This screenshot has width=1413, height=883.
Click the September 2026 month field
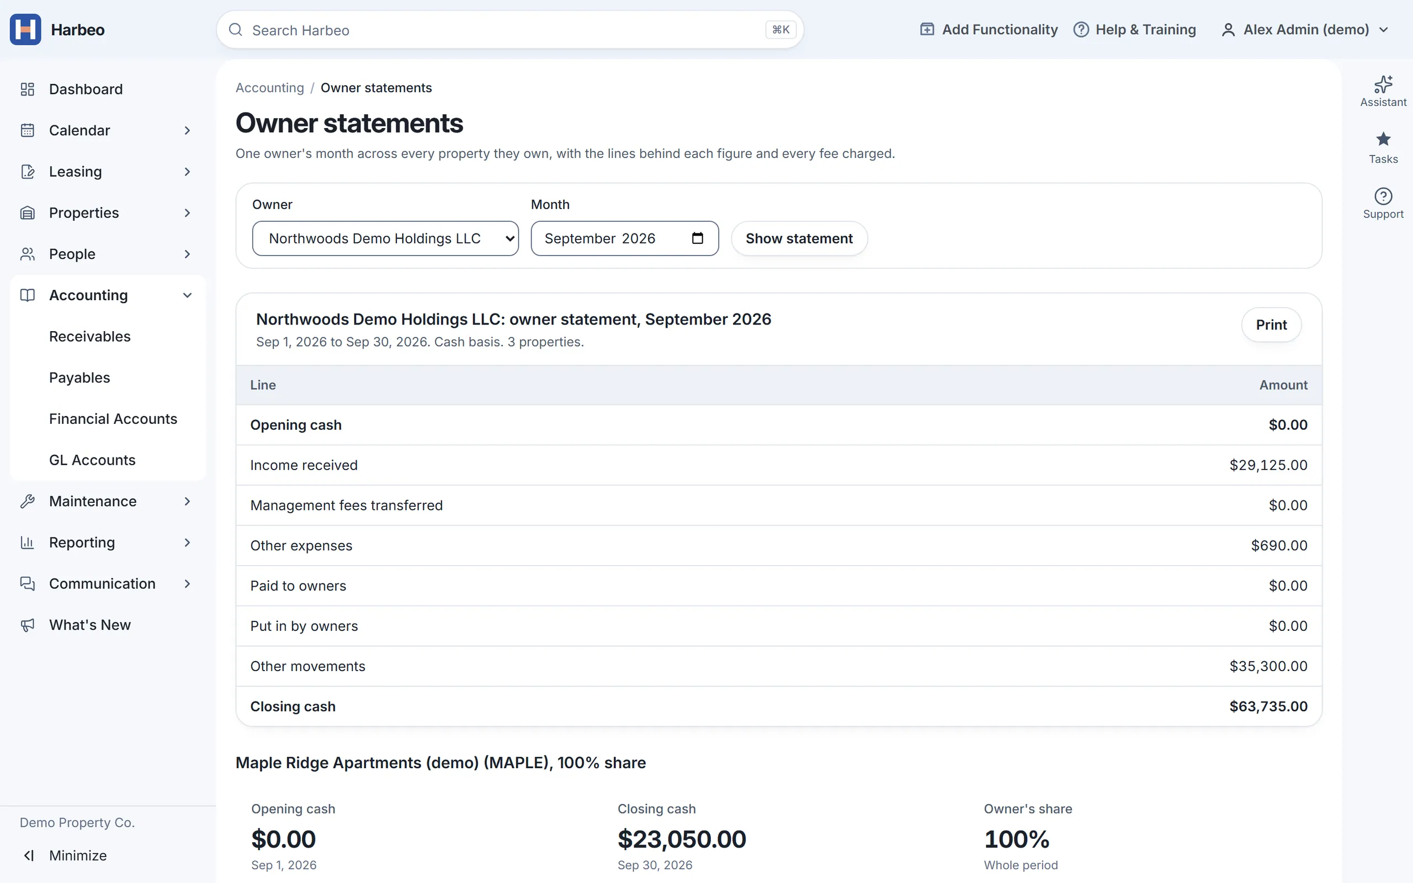[624, 238]
